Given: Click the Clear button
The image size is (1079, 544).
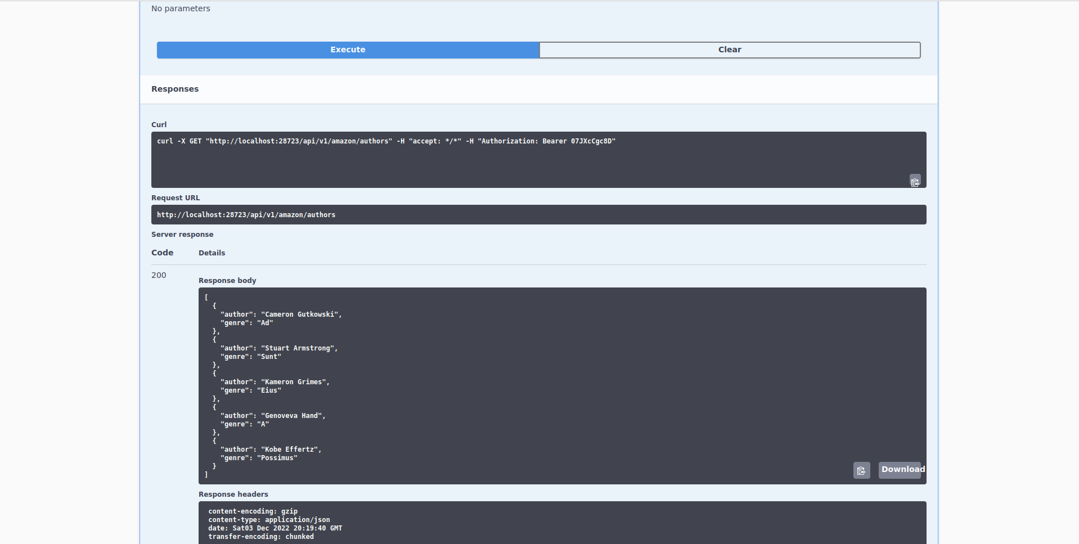Looking at the screenshot, I should (729, 50).
